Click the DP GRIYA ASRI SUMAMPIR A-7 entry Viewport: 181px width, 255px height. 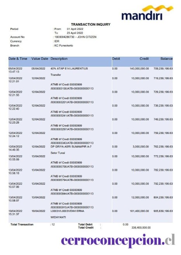click(71, 147)
